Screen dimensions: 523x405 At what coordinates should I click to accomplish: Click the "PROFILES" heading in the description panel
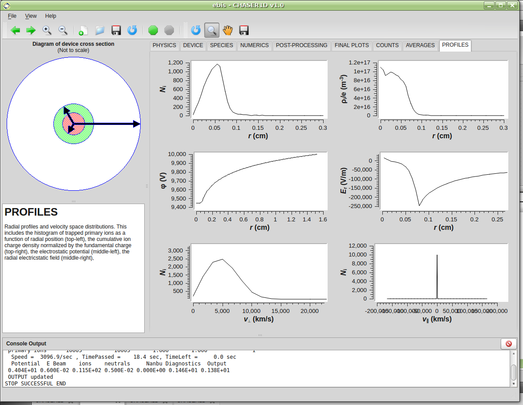(31, 212)
